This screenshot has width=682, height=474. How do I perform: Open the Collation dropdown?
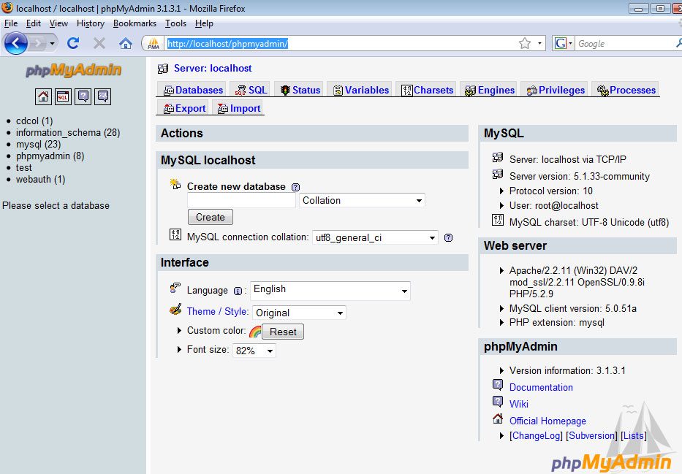(x=362, y=200)
